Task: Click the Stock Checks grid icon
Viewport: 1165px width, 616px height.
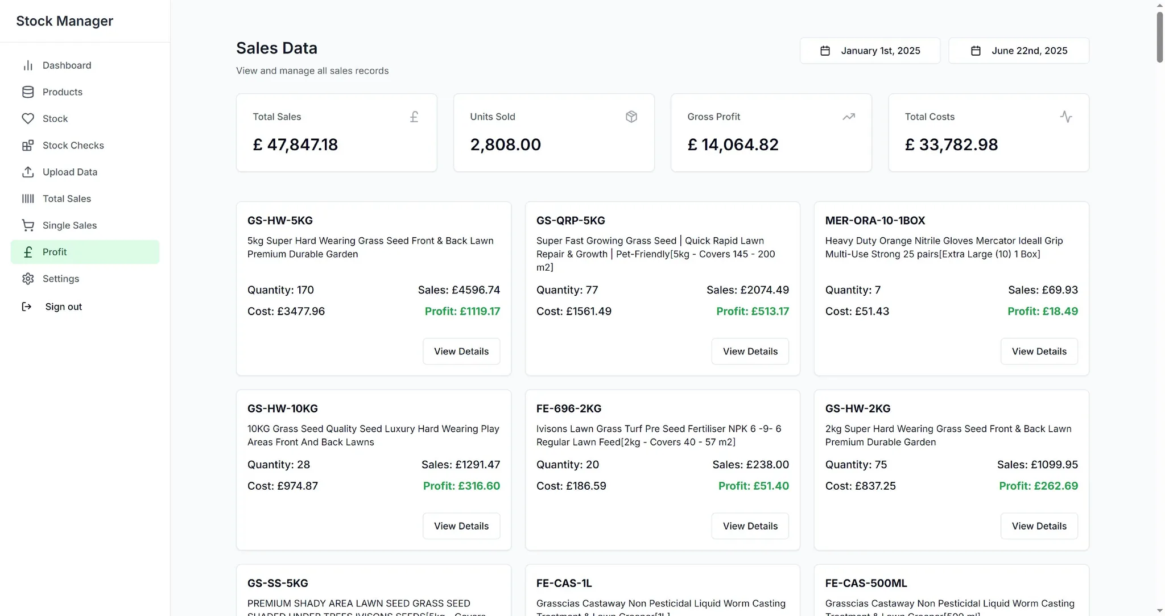Action: 28,146
